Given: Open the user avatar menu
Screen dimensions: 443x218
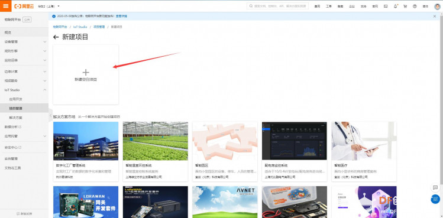Looking at the screenshot, I should pos(437,6).
